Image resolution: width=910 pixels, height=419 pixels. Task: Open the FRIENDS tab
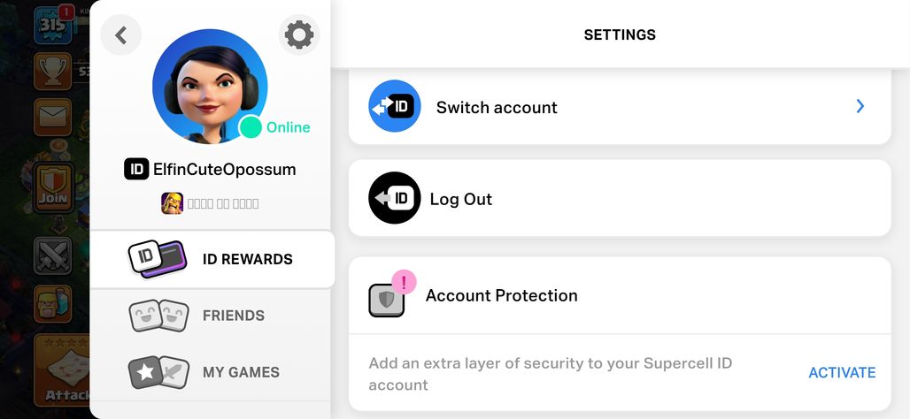[x=210, y=316]
